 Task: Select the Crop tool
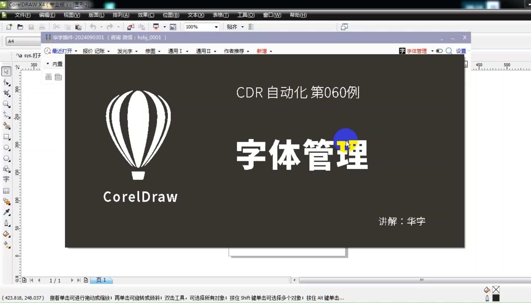point(6,93)
